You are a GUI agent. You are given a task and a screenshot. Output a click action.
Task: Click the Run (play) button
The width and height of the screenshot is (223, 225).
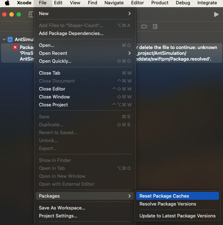coord(216,14)
